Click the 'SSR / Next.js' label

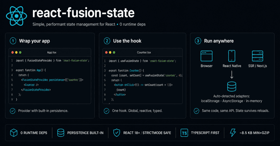(x=258, y=66)
